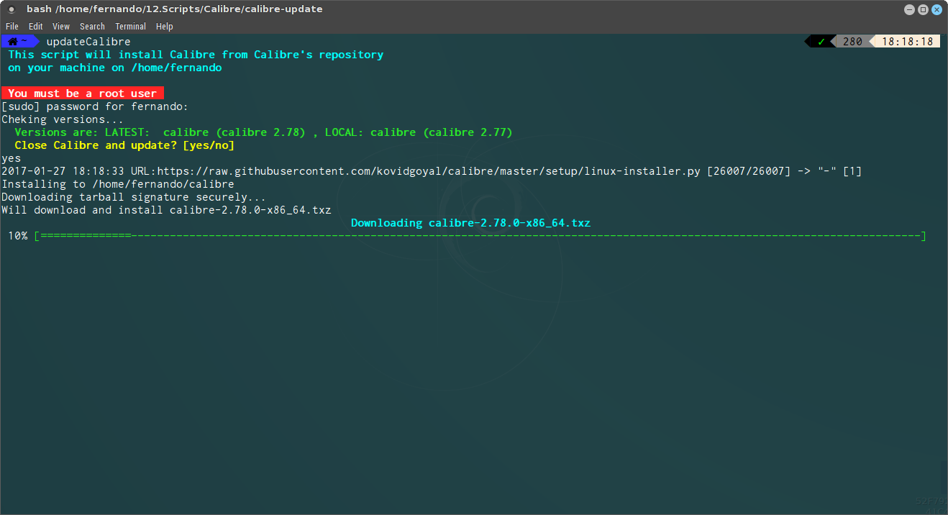This screenshot has height=515, width=948.
Task: Open the Terminal menu
Action: (x=131, y=27)
